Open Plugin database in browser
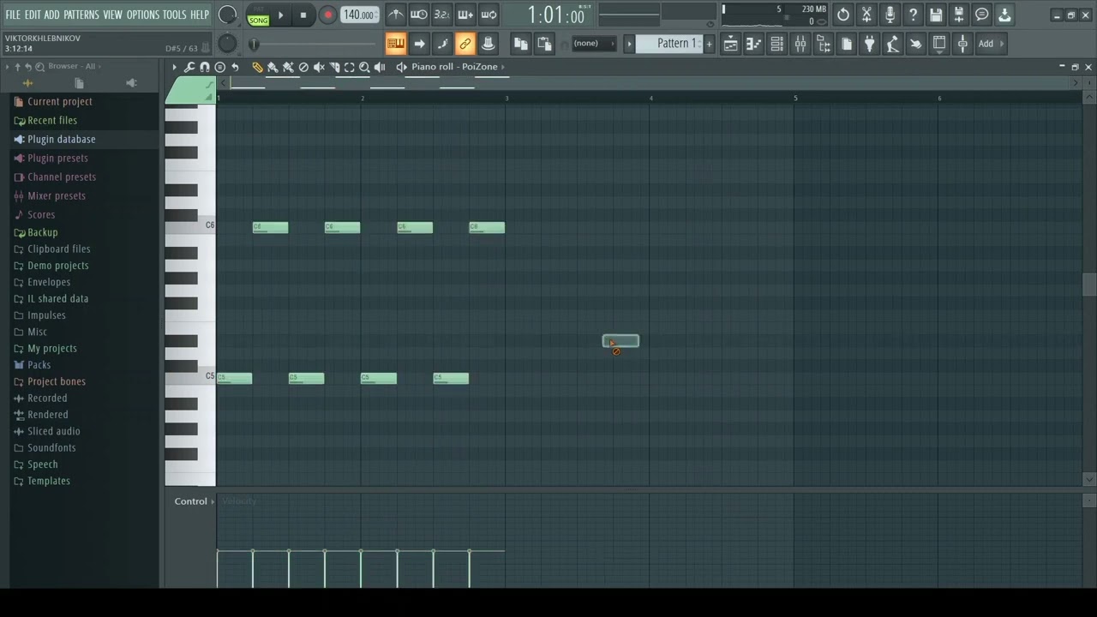 coord(61,139)
